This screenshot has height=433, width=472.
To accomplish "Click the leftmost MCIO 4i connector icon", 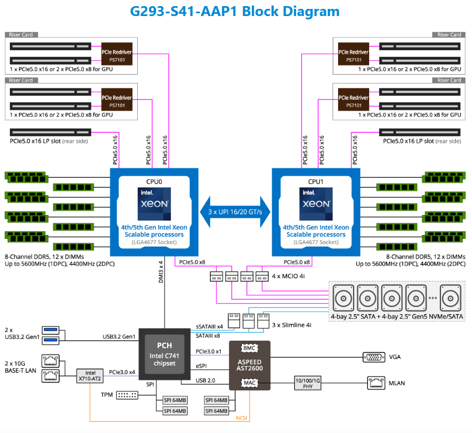I will pos(216,276).
